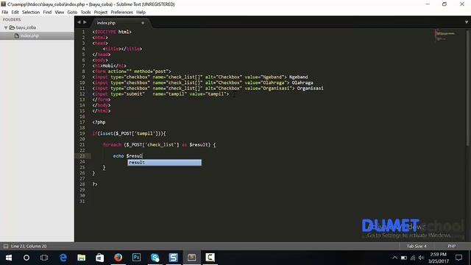This screenshot has width=471, height=265.
Task: Open network Wi-Fi tray icon
Action: click(413, 258)
